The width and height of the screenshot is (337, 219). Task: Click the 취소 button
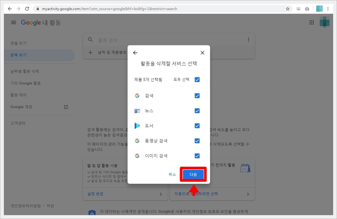[172, 174]
